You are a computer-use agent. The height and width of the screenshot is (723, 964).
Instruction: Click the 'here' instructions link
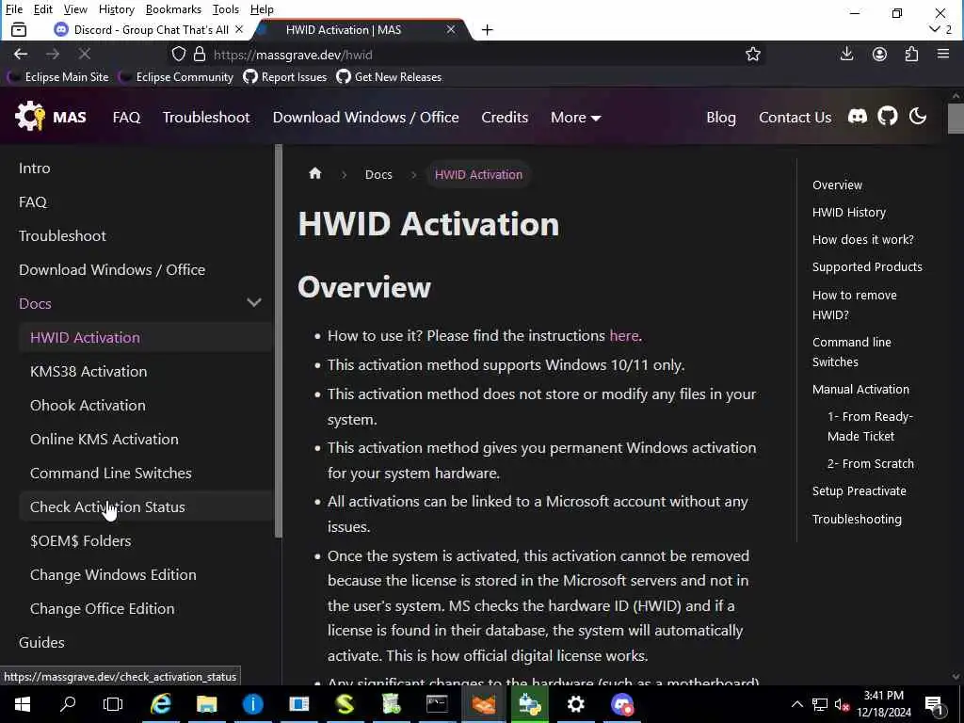coord(623,336)
